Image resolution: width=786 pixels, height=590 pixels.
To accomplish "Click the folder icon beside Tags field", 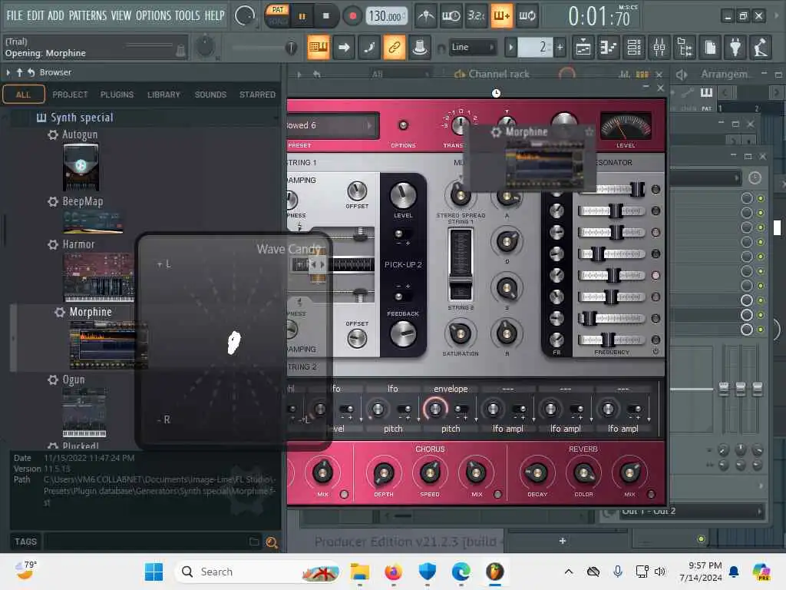I will tap(254, 542).
